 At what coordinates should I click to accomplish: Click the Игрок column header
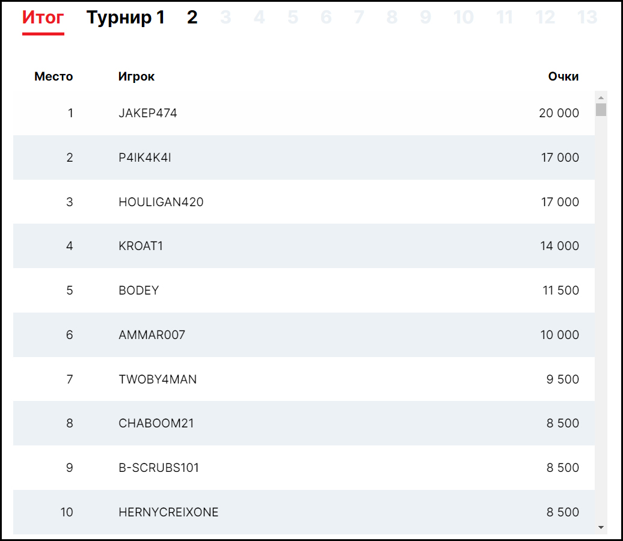click(137, 76)
